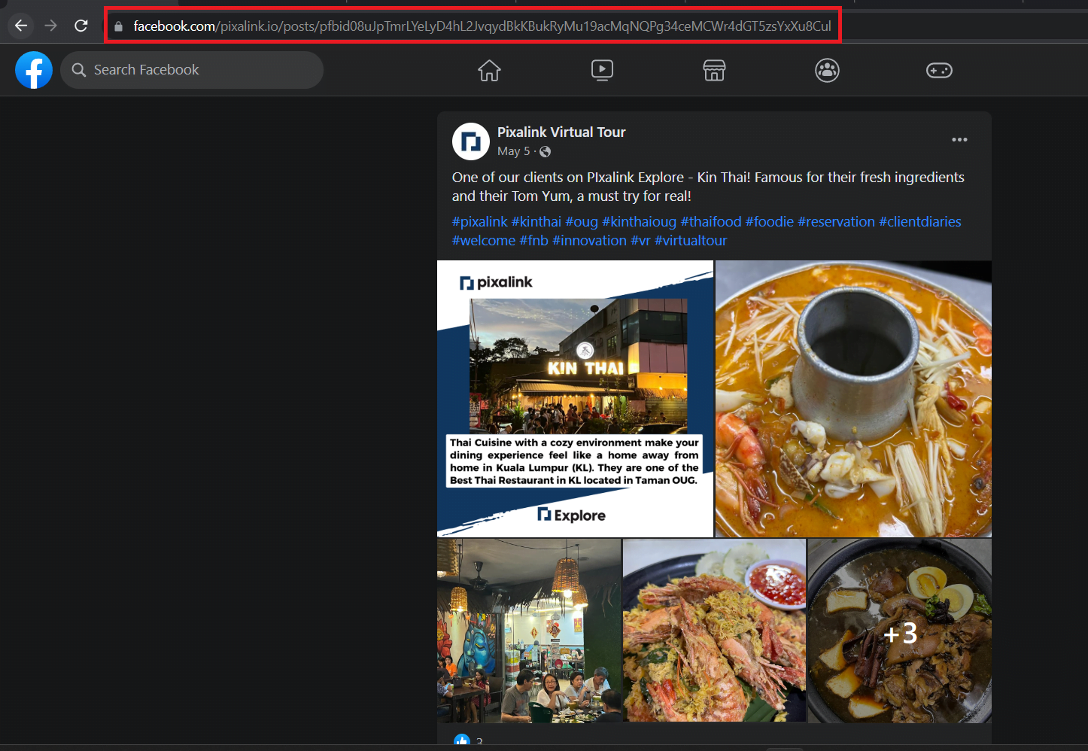Open the Facebook home feed icon
The image size is (1088, 751).
tap(489, 70)
